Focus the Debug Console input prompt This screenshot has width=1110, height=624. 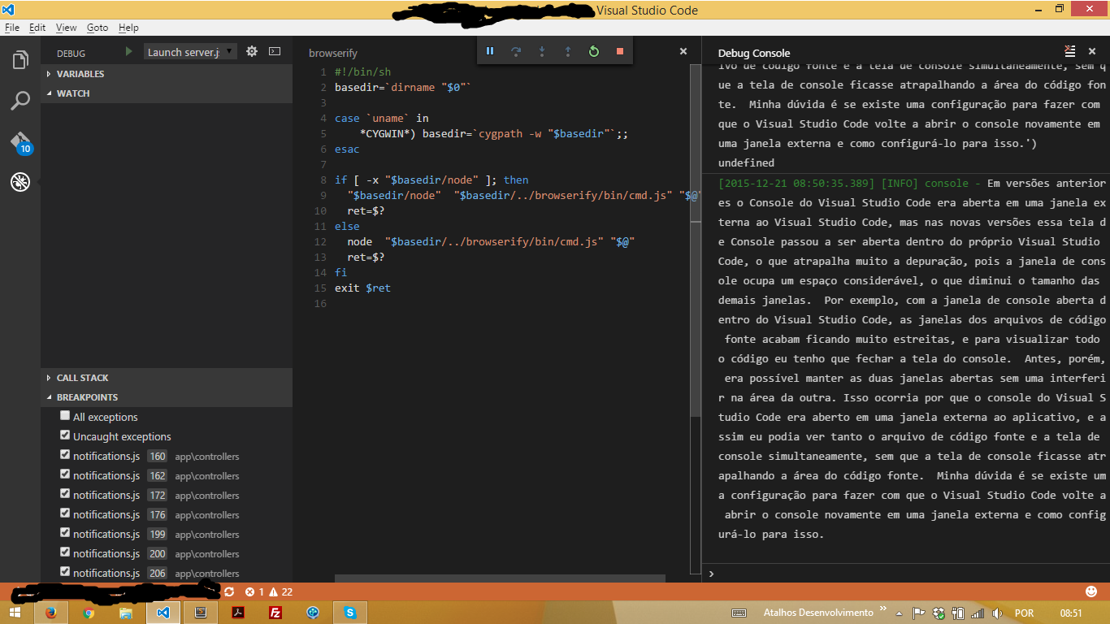click(906, 573)
